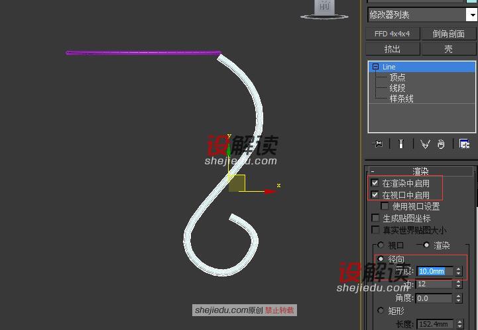
Task: Click the 挤出 modifier button
Action: pyautogui.click(x=392, y=49)
